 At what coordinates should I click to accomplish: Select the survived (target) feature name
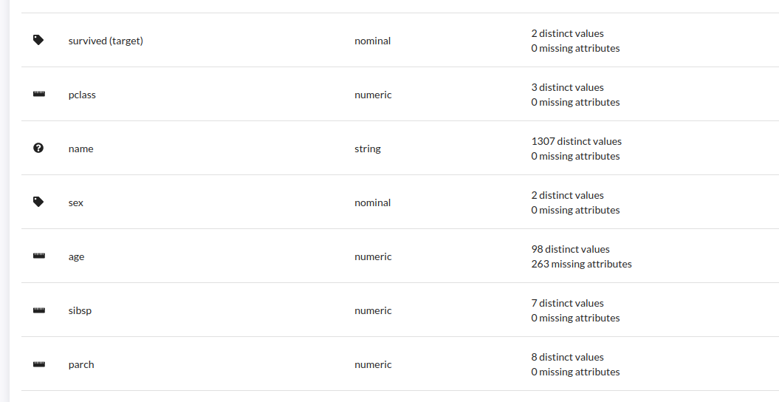[x=106, y=41]
